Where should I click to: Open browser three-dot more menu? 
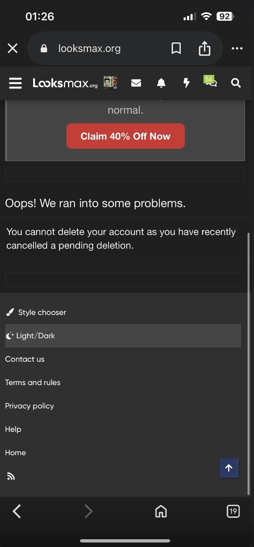(x=237, y=48)
